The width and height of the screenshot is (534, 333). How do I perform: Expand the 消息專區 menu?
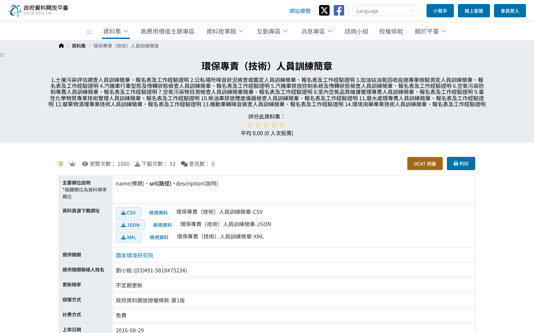tap(316, 31)
